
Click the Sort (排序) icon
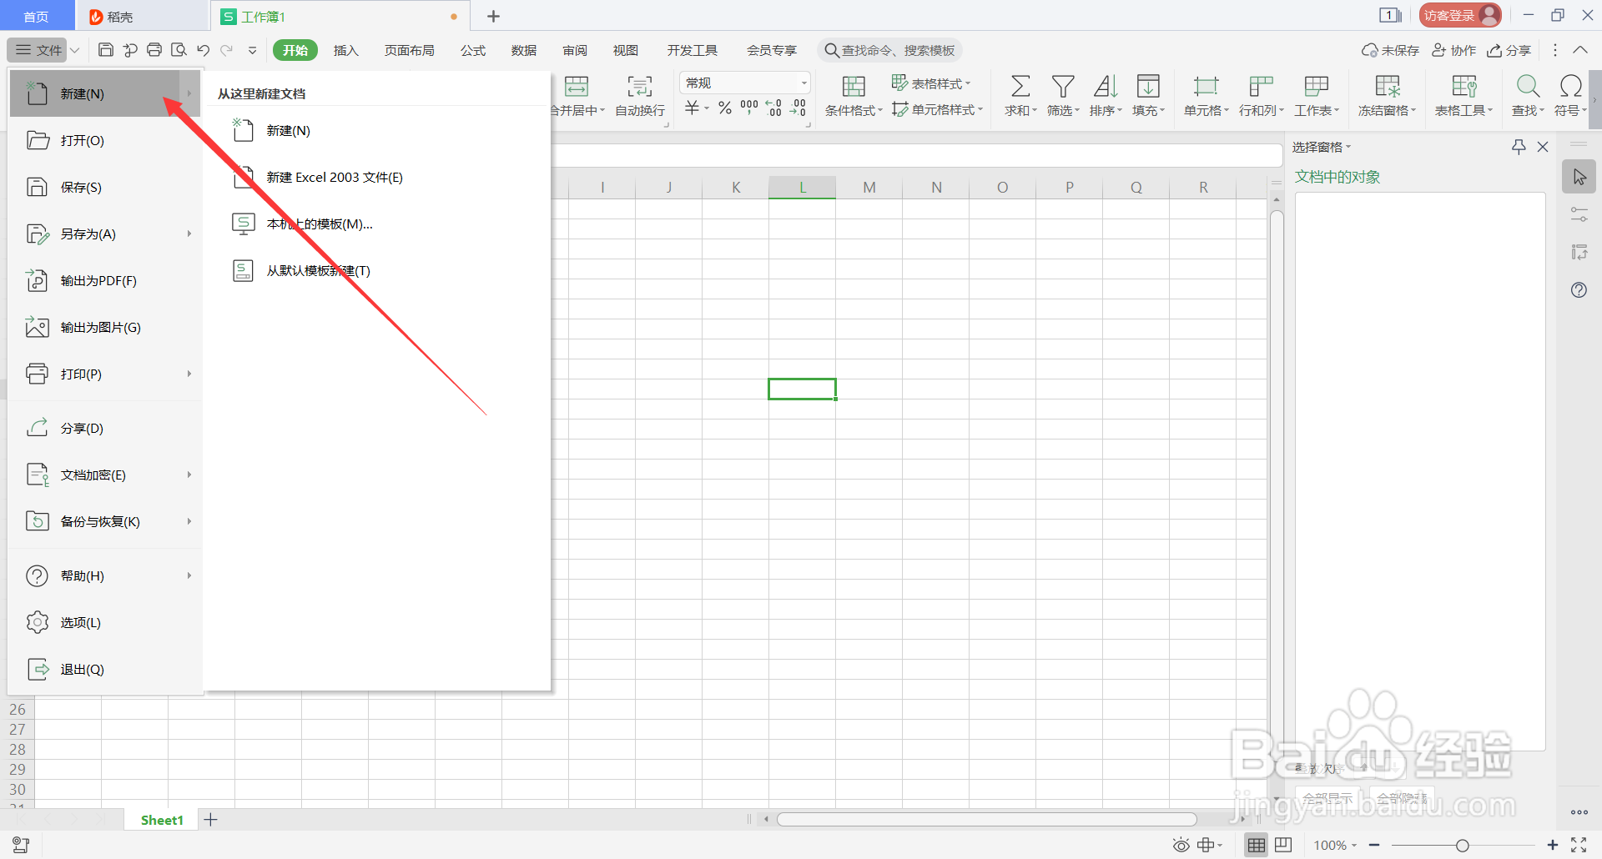coord(1106,86)
